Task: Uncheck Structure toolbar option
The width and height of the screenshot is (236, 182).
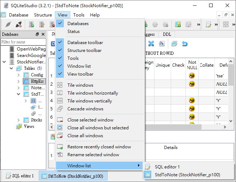Action: pyautogui.click(x=99, y=51)
